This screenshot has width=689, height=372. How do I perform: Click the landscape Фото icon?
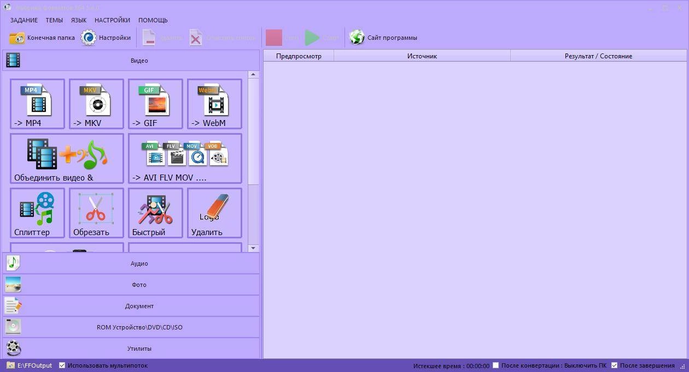coord(13,285)
